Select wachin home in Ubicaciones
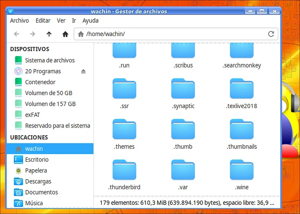The image size is (300, 214). [50, 148]
